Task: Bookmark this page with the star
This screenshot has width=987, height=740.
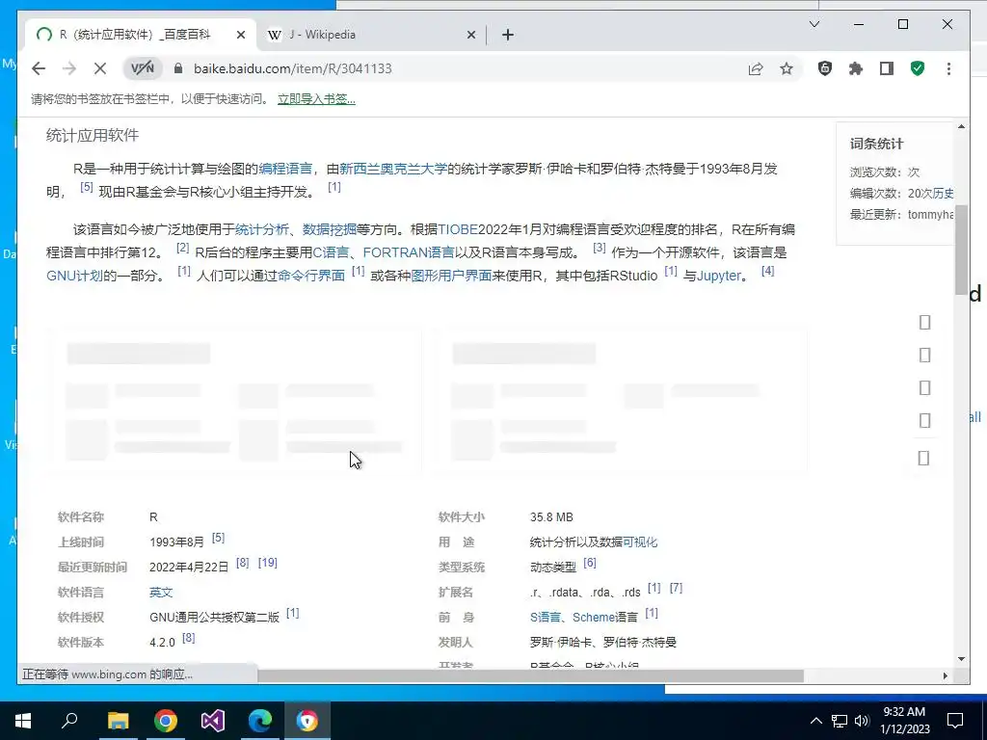Action: tap(787, 68)
